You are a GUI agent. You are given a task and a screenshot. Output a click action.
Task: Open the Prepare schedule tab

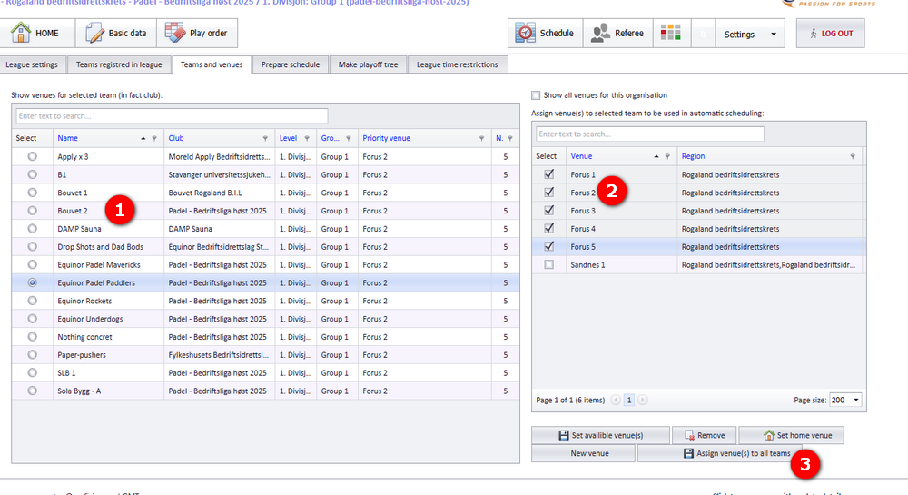click(x=291, y=64)
